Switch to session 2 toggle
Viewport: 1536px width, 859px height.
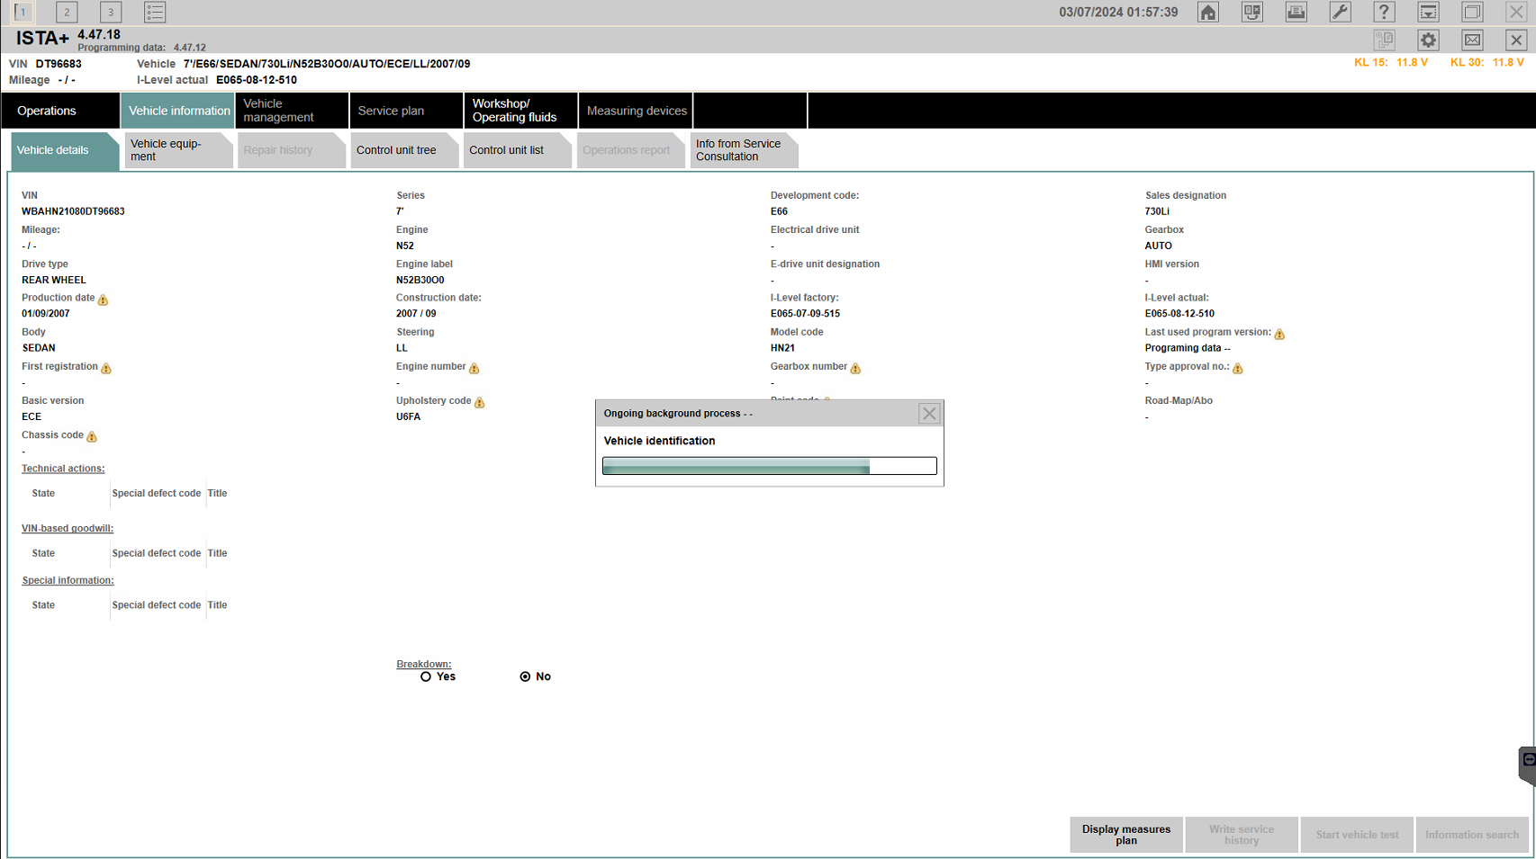coord(67,13)
